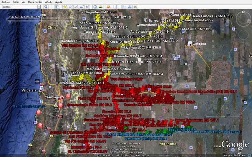Start the record tour tool
This screenshot has height=157, width=252.
[x=88, y=7]
